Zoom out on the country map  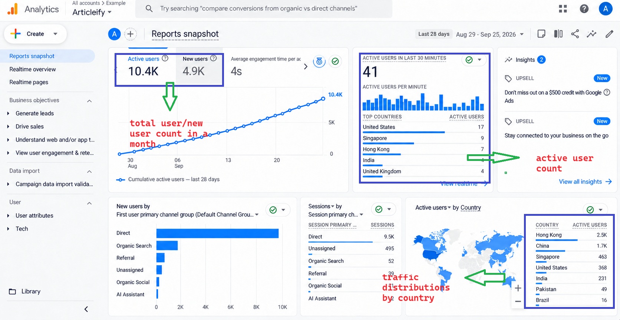point(518,301)
